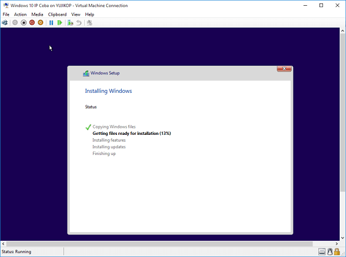This screenshot has width=346, height=257.
Task: Click the "Installing Windows" heading
Action: click(x=108, y=91)
